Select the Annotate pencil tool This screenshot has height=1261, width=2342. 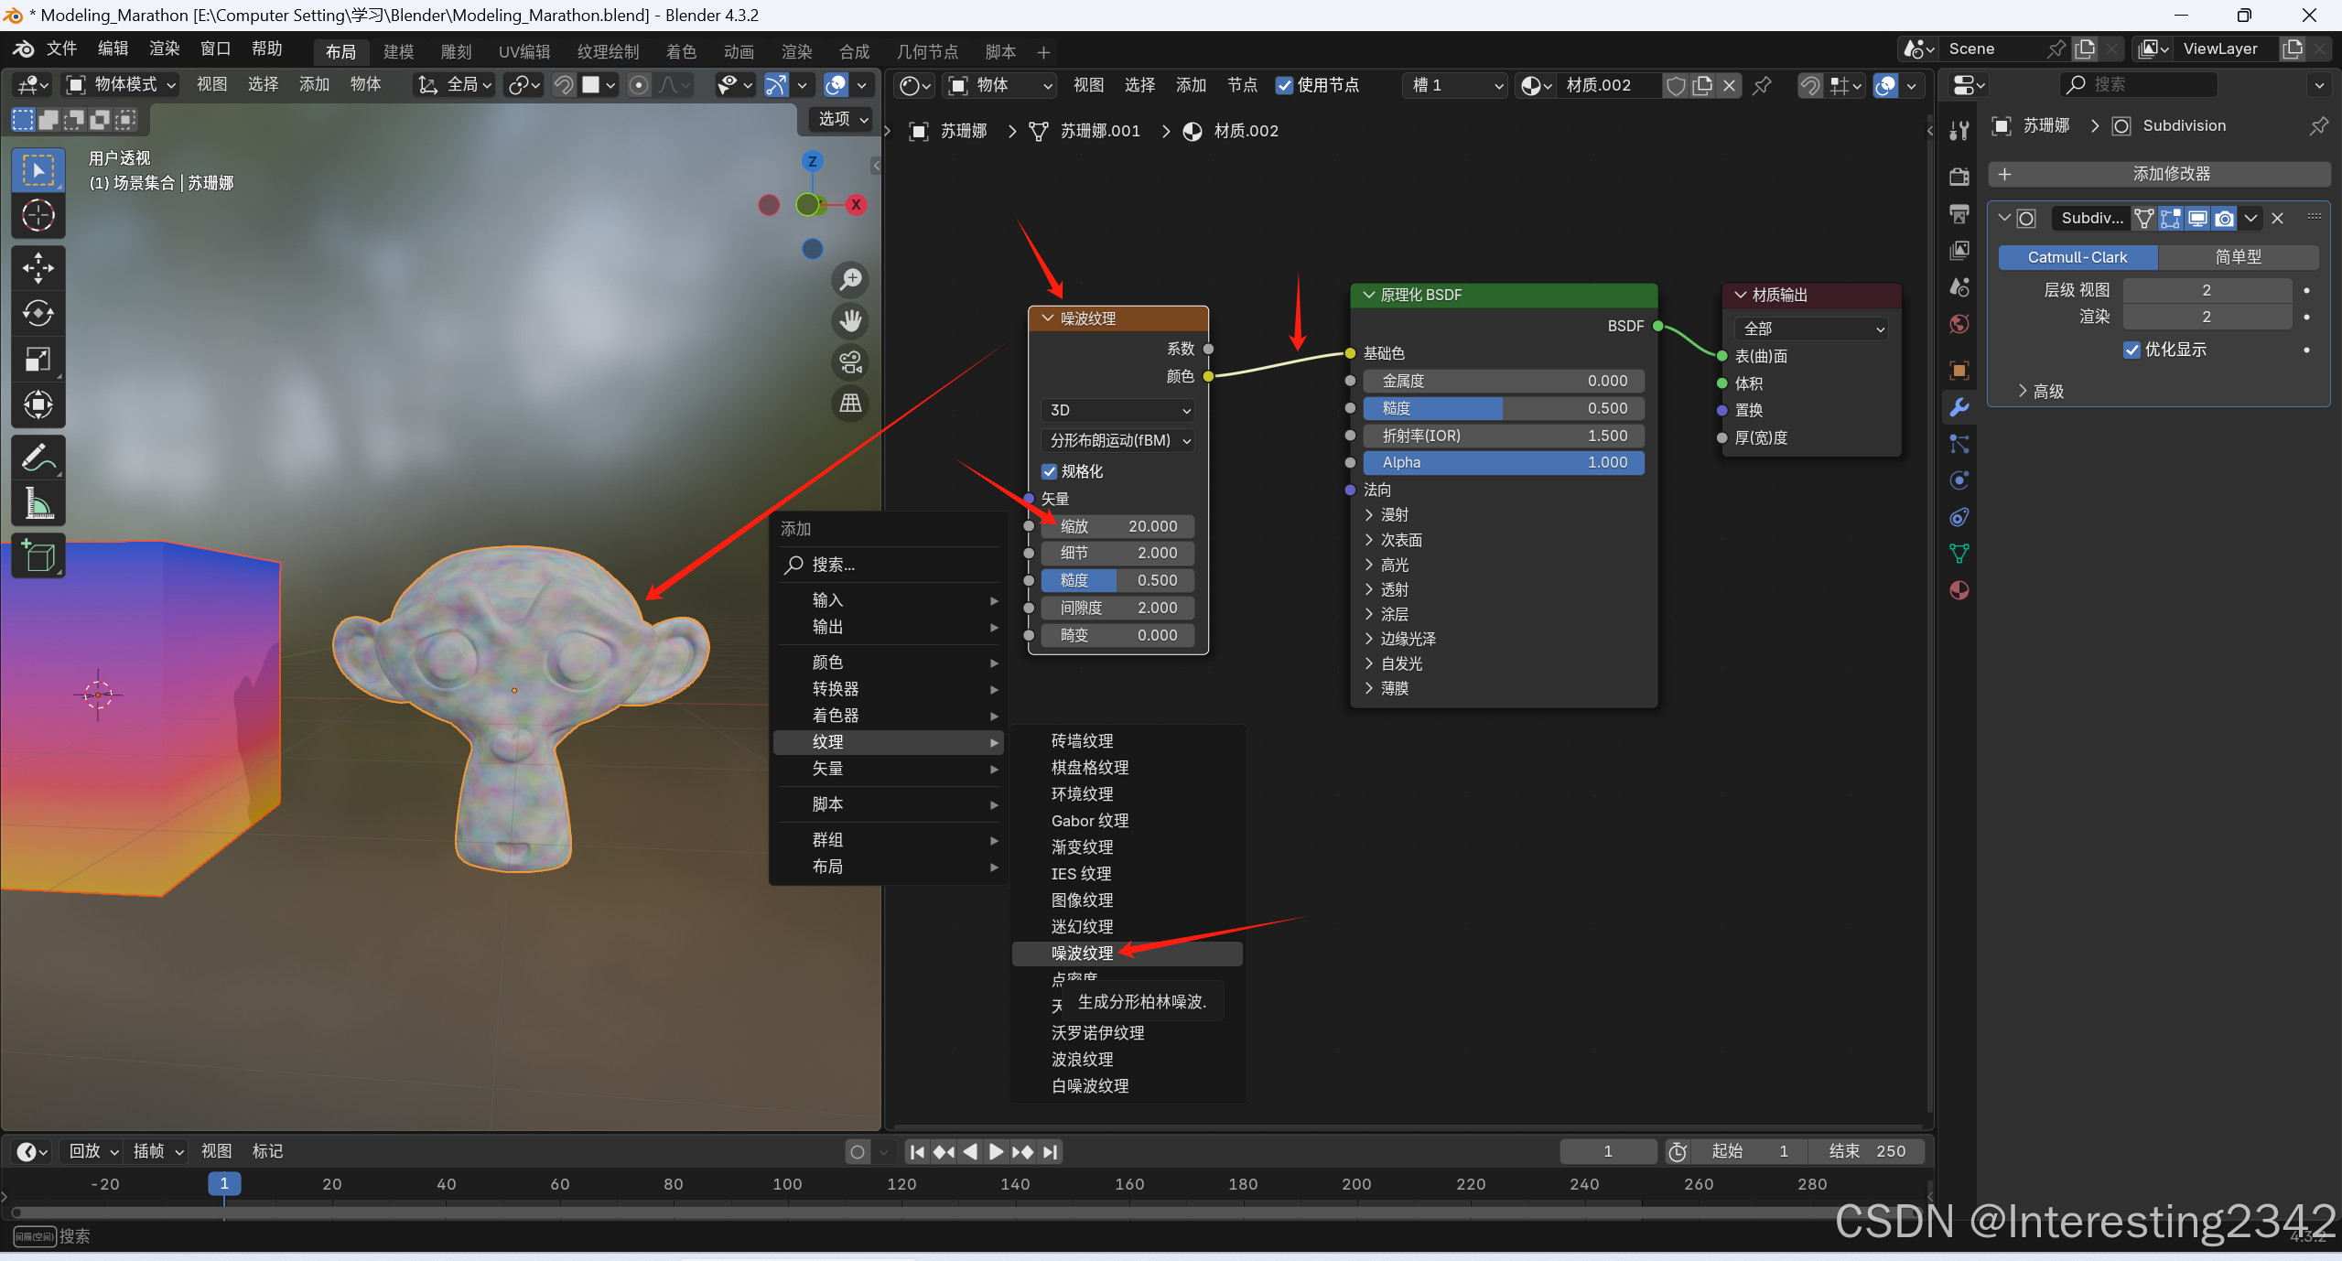point(38,458)
